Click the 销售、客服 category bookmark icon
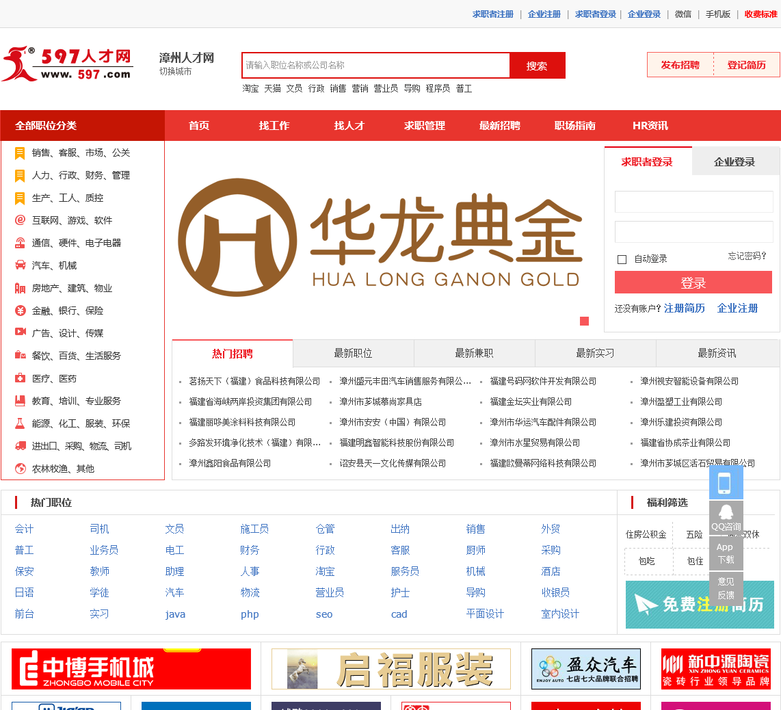 tap(20, 153)
